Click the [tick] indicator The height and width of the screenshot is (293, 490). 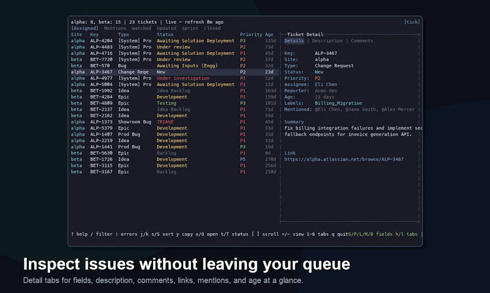(x=412, y=22)
